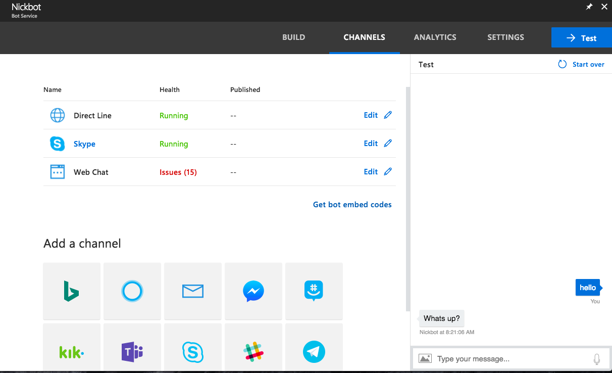The width and height of the screenshot is (612, 373).
Task: Click the Direct Line channel name
Action: tap(92, 116)
